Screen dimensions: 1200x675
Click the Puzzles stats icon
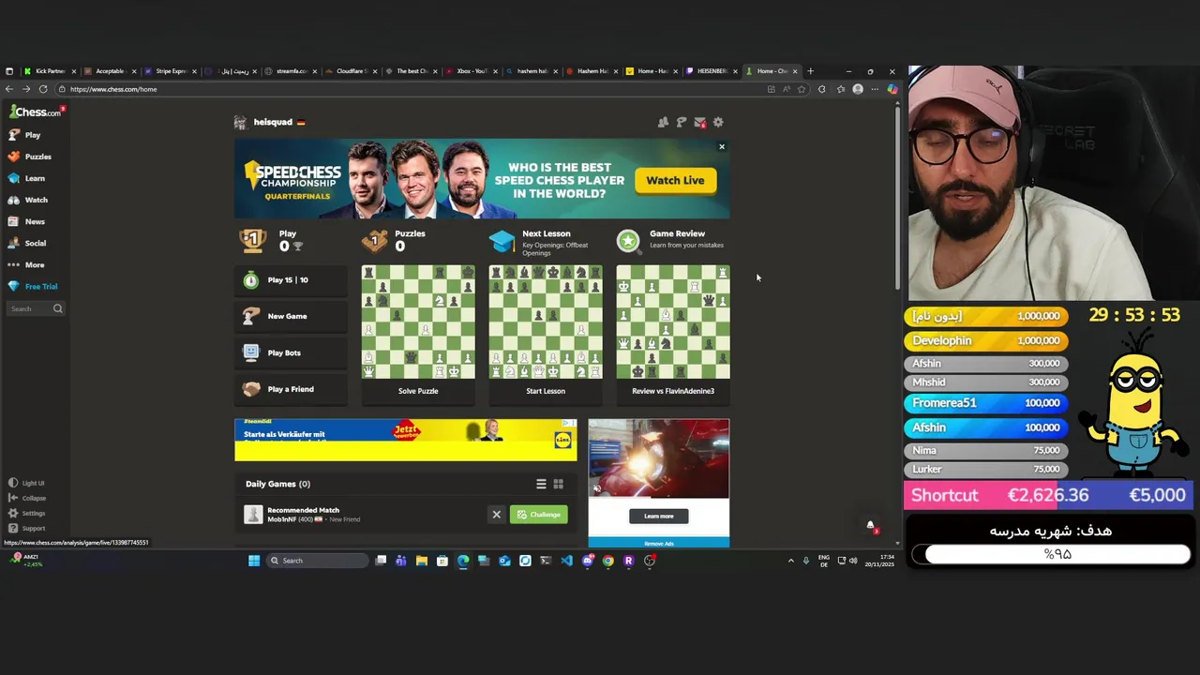click(x=375, y=241)
